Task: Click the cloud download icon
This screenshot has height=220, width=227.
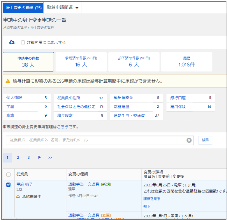Action: [x=12, y=42]
